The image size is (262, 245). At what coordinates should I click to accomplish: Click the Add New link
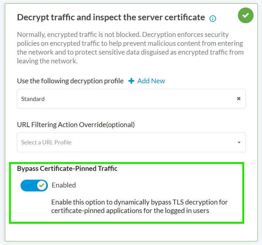click(x=151, y=81)
